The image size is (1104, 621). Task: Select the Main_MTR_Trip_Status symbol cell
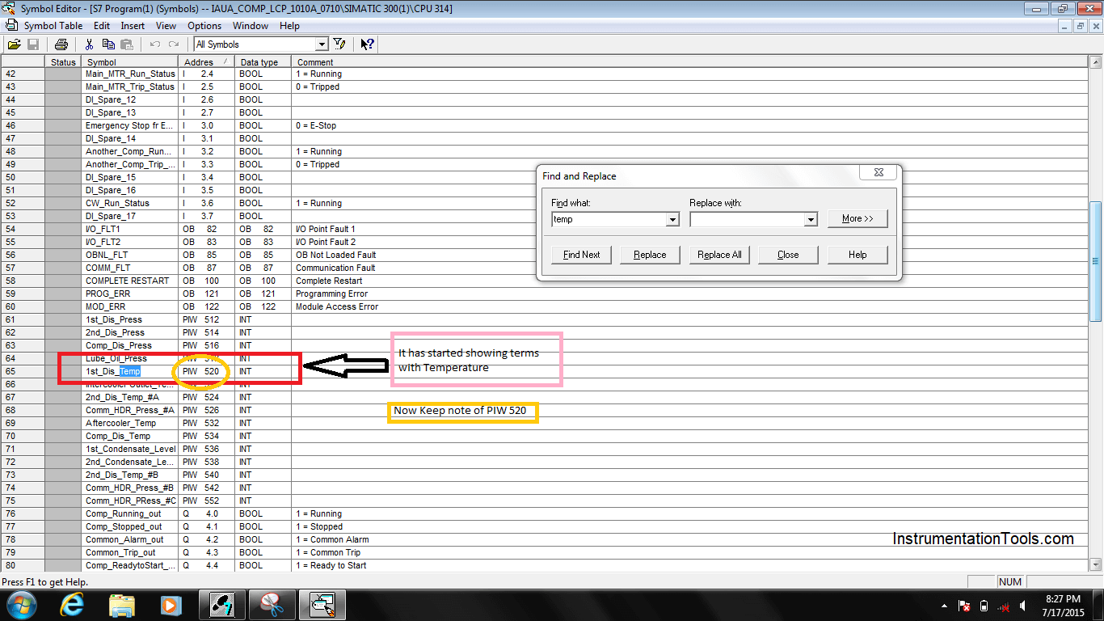(130, 87)
